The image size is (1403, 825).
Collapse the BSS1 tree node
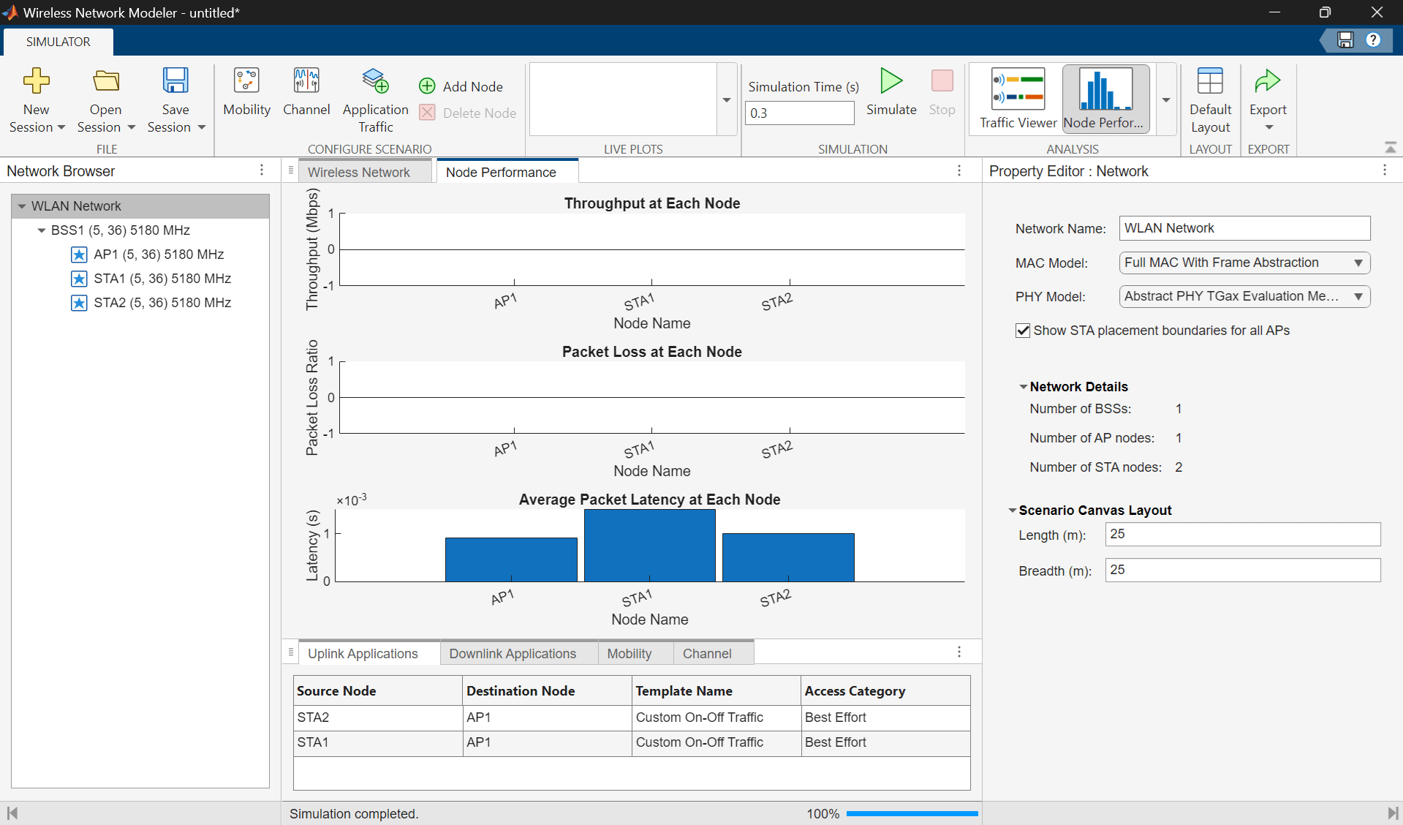42,230
